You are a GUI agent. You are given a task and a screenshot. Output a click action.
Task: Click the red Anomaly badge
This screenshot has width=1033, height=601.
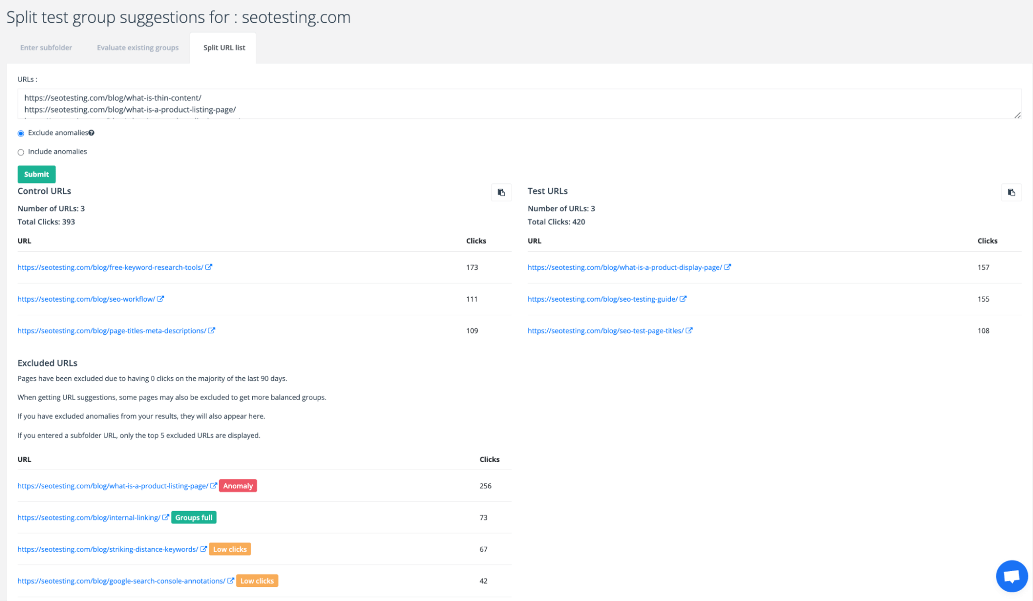(x=238, y=486)
